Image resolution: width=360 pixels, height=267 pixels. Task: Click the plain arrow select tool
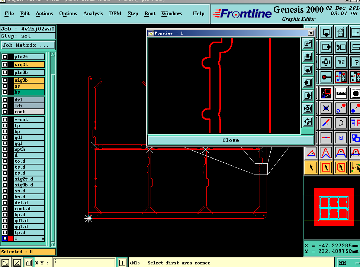point(311,167)
